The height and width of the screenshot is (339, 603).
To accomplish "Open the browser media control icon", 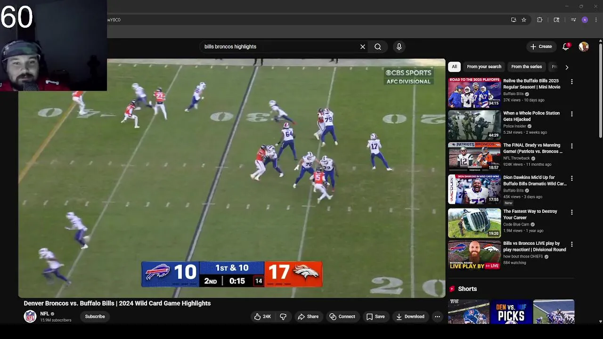I will click(573, 20).
